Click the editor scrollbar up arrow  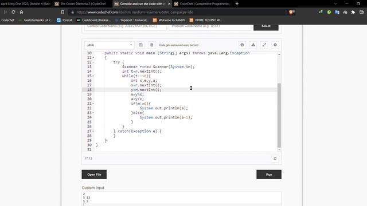click(279, 54)
